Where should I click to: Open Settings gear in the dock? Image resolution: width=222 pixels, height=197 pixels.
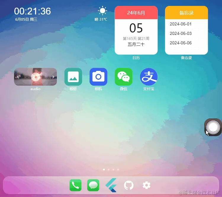tap(147, 185)
